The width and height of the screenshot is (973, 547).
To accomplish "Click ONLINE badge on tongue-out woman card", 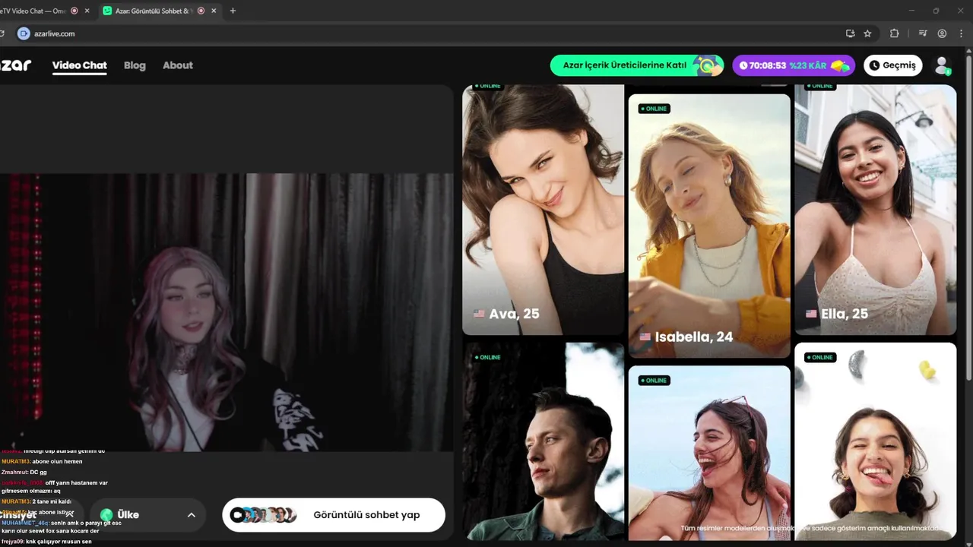I will pyautogui.click(x=820, y=357).
